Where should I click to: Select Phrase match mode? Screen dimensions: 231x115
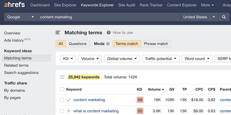pyautogui.click(x=156, y=44)
